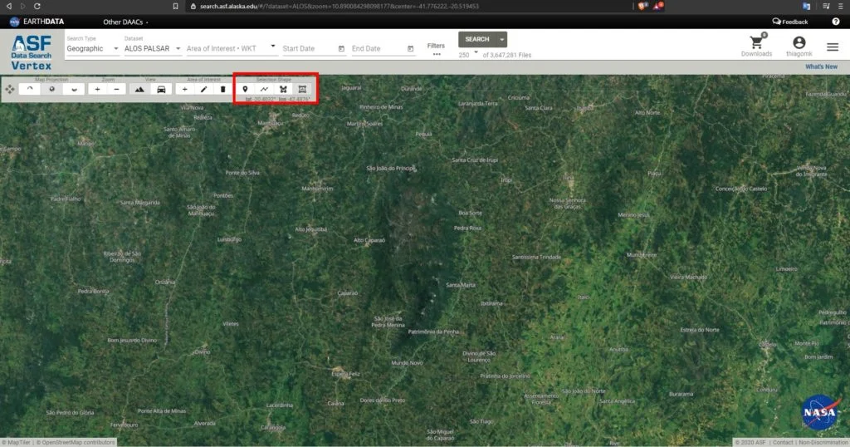The height and width of the screenshot is (447, 850).
Task: Expand the Area of Interest dropdown arrow
Action: click(x=272, y=47)
